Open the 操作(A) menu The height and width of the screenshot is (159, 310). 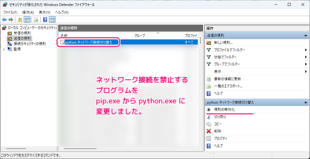click(28, 12)
